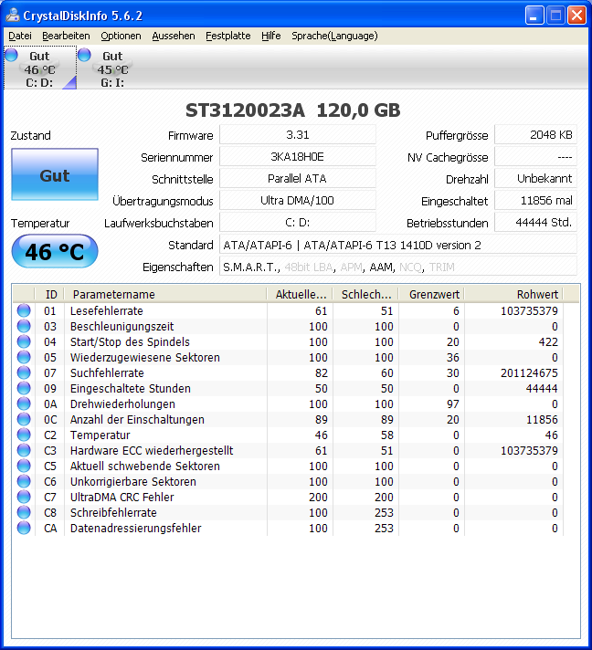Click the Eingeschaltet field 11856 mal
This screenshot has width=592, height=650.
535,201
